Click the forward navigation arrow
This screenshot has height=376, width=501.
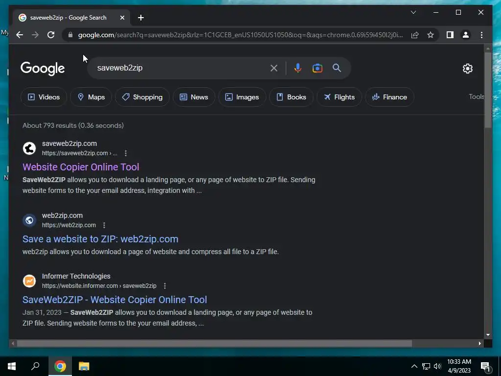[35, 35]
